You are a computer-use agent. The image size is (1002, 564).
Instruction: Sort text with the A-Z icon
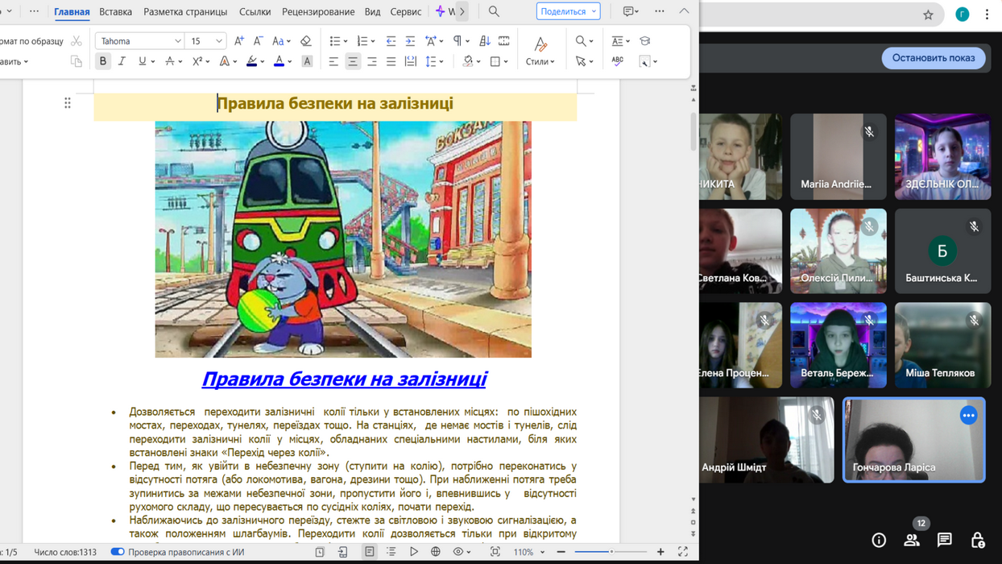click(x=484, y=40)
